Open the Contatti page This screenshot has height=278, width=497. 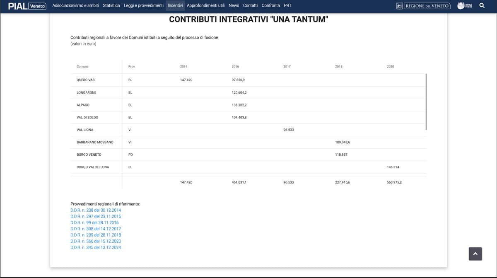pos(250,5)
